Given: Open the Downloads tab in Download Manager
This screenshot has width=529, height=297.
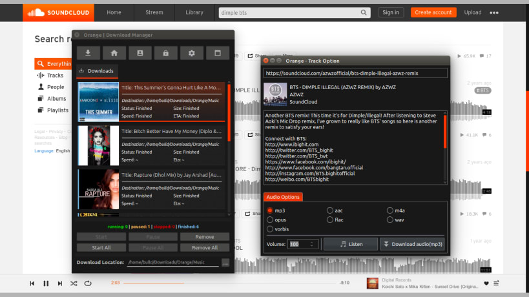Looking at the screenshot, I should click(97, 71).
